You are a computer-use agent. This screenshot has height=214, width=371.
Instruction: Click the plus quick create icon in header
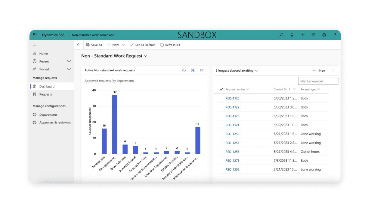tap(303, 35)
